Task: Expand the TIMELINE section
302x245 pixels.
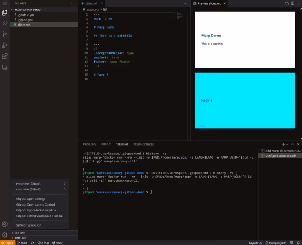Action: point(20,238)
